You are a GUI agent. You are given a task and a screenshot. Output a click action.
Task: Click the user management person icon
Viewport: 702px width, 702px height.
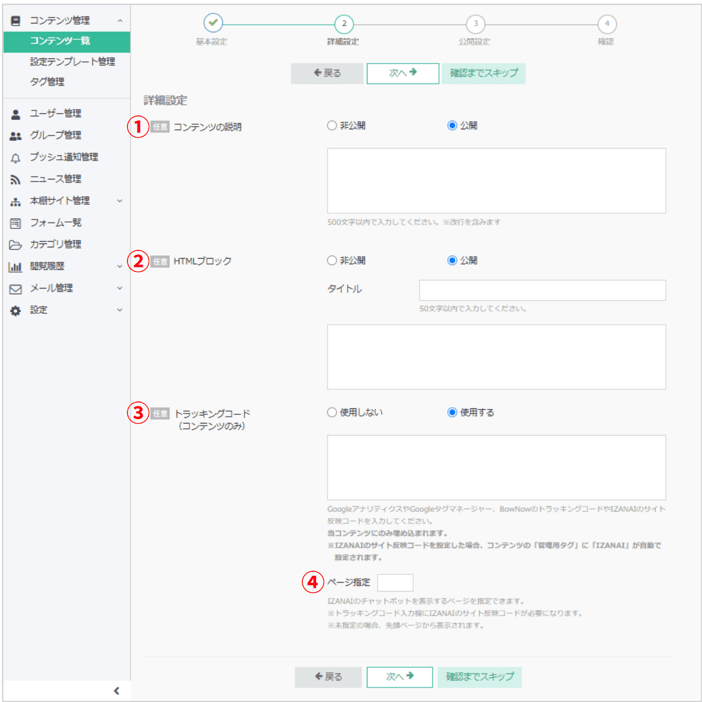pos(16,114)
